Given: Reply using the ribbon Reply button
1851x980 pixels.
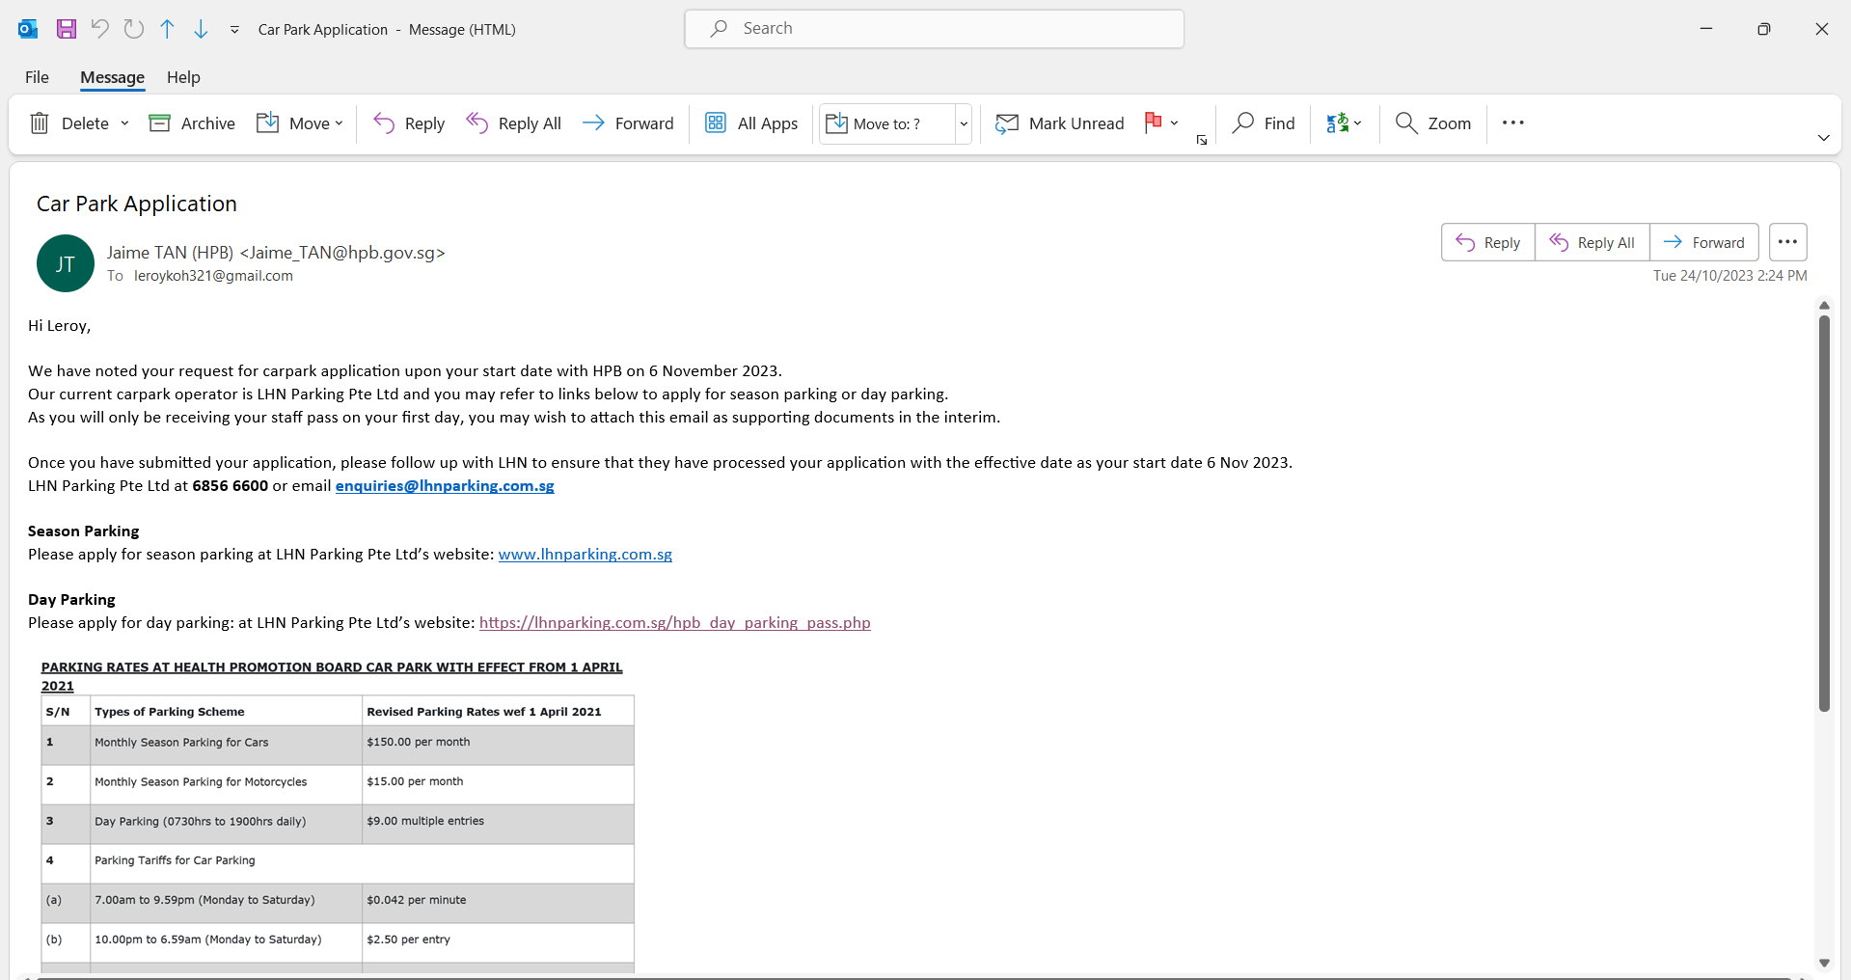Looking at the screenshot, I should 409,123.
